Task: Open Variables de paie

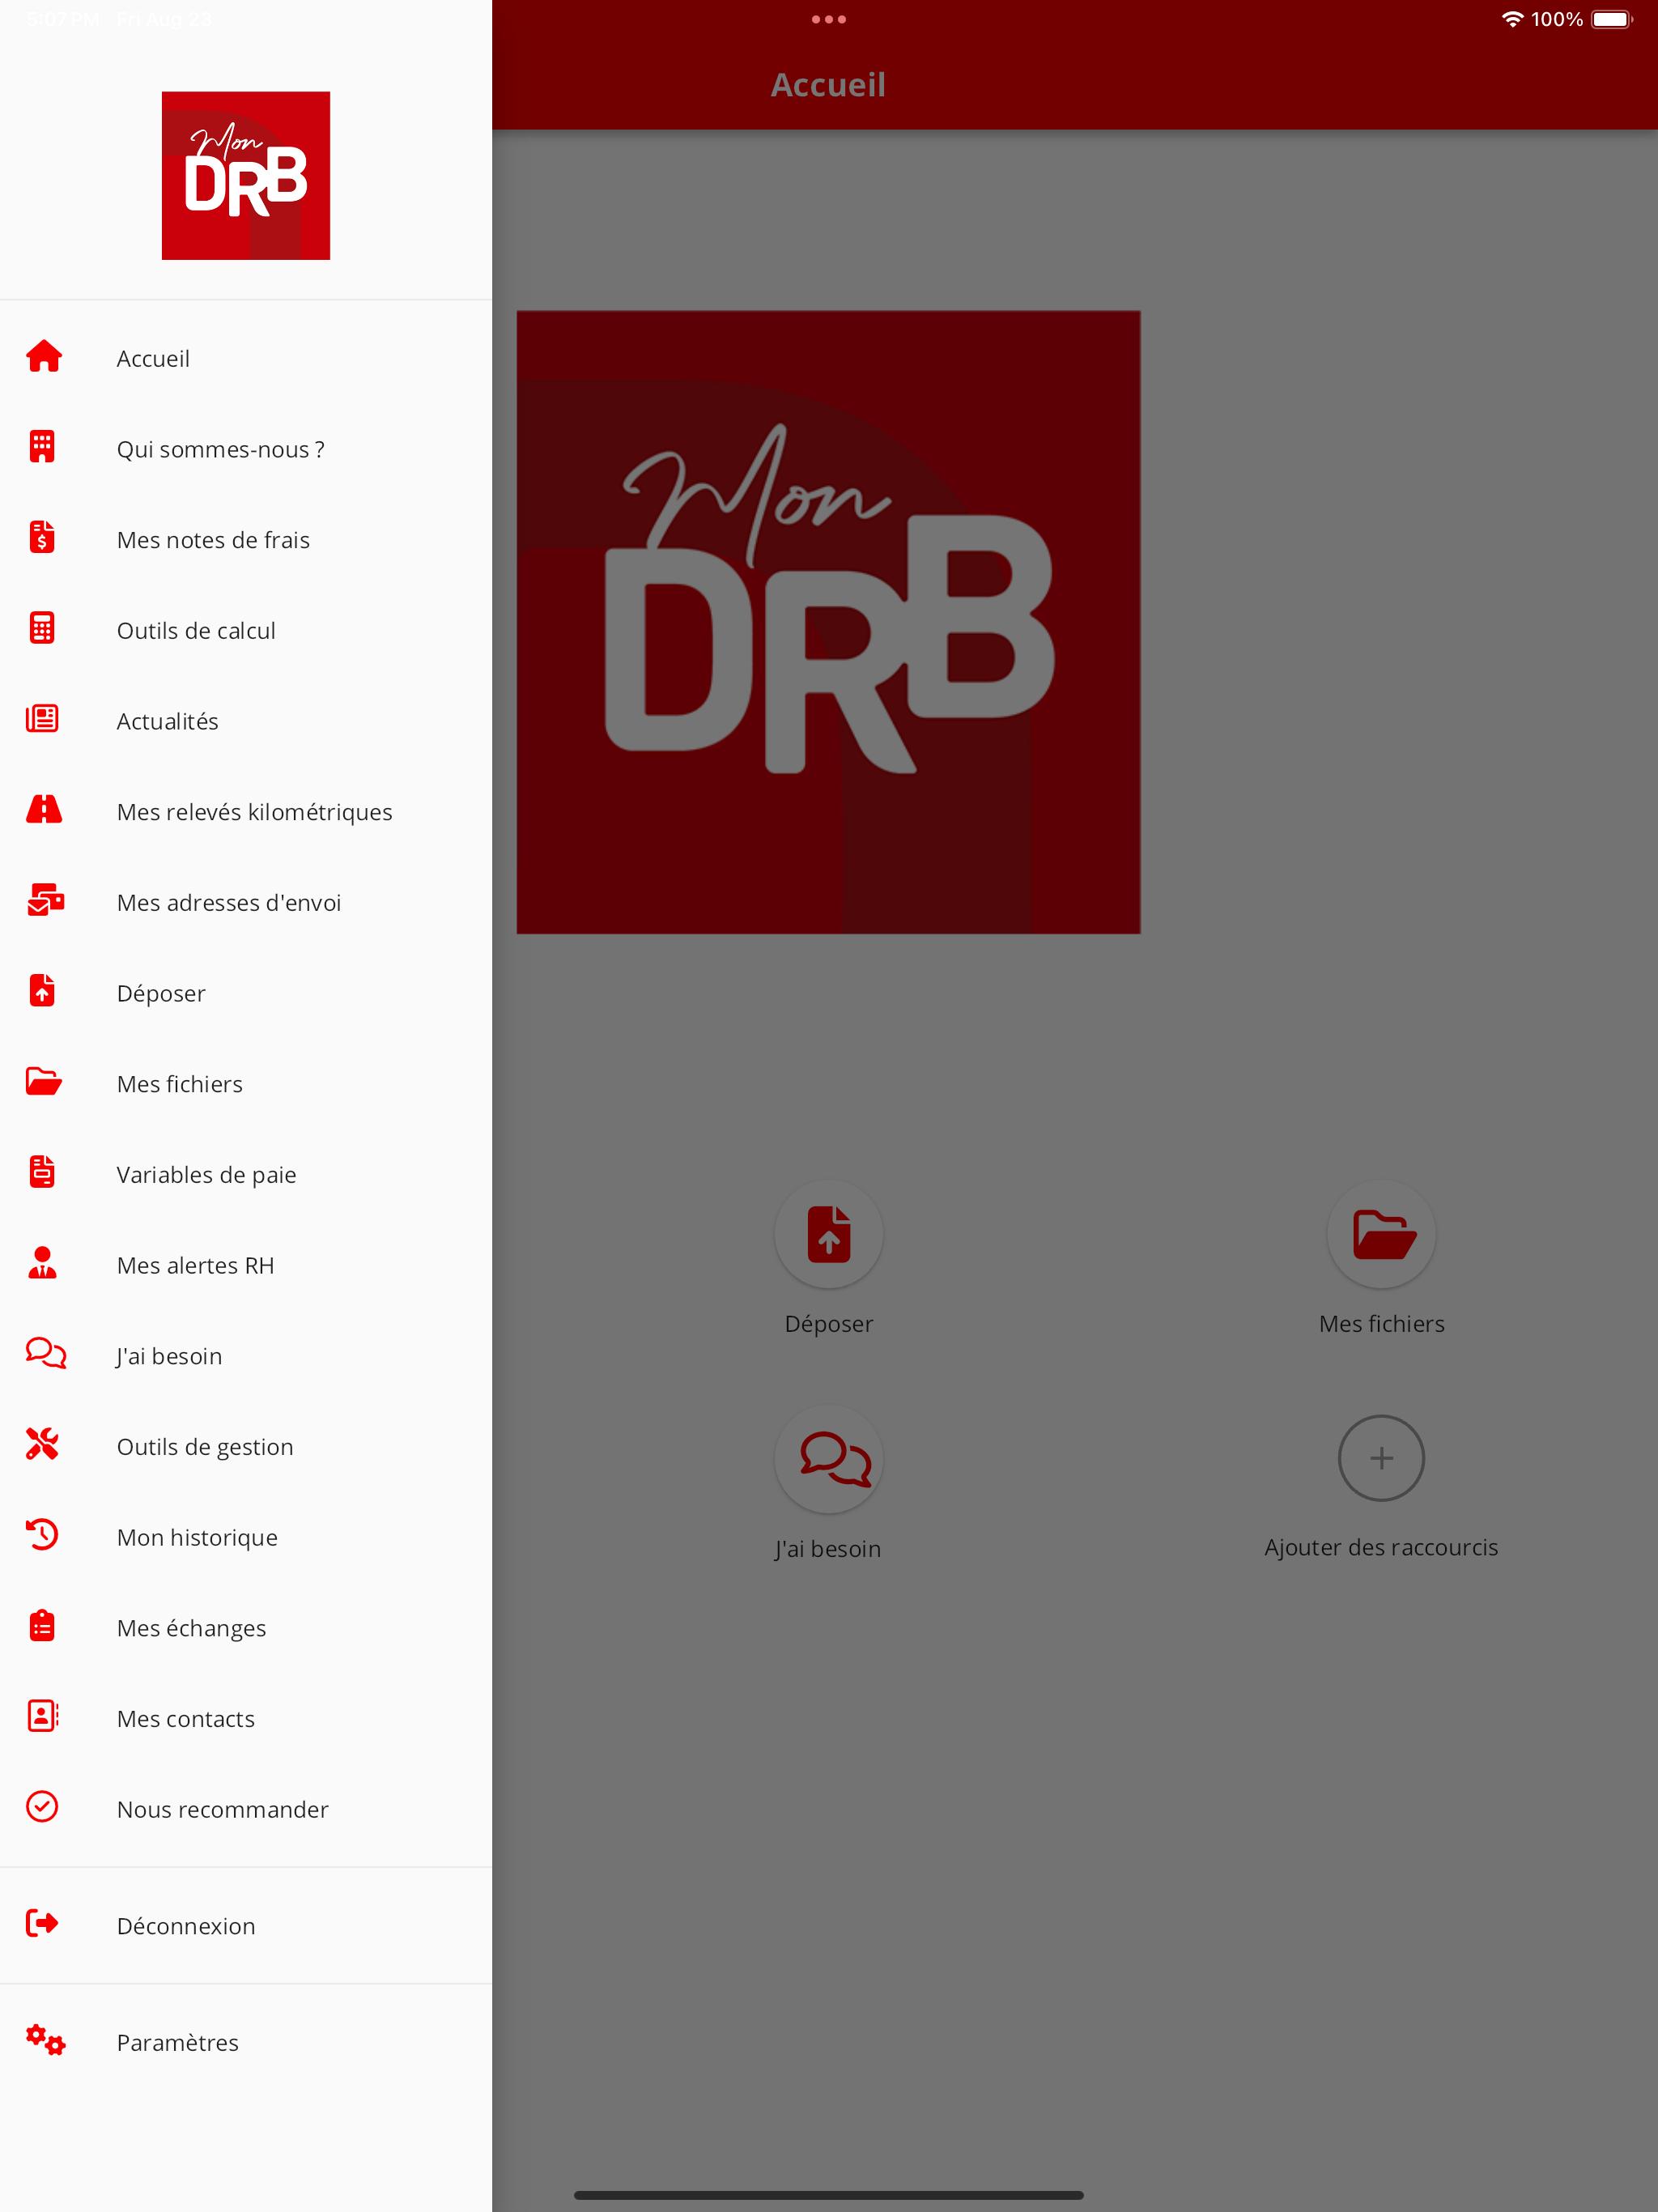Action: 246,1174
